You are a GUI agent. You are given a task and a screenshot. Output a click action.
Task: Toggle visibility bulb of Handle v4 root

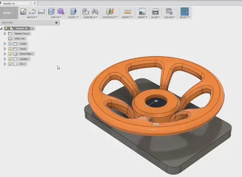(6, 28)
